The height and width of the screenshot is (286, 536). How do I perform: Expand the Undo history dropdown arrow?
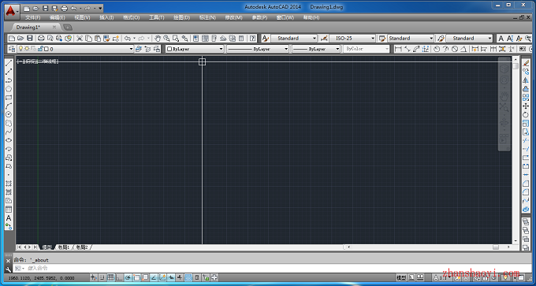point(134,39)
